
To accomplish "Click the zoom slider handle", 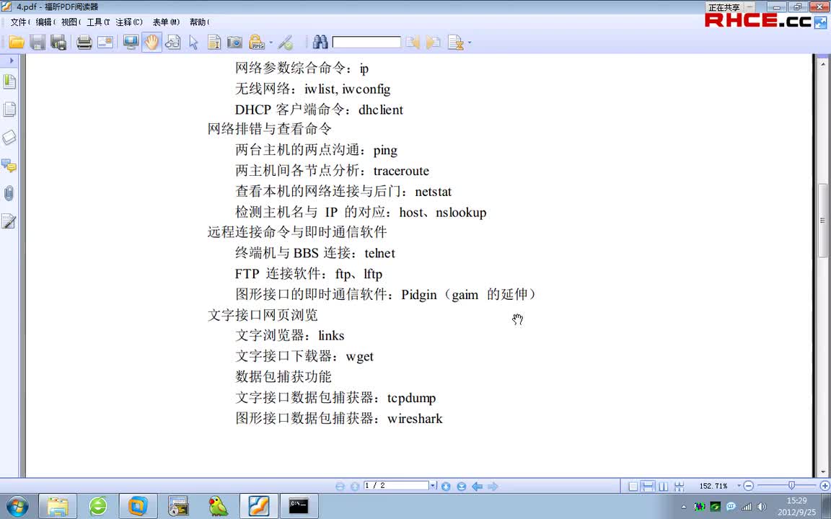I will click(792, 485).
